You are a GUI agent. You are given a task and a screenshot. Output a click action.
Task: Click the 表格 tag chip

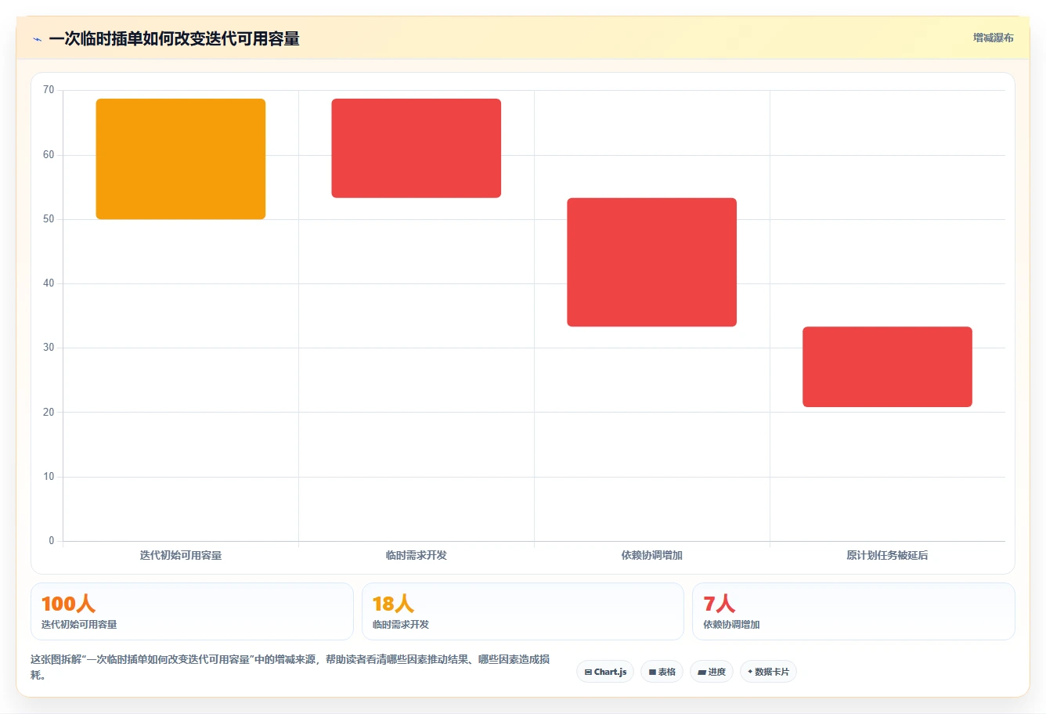click(x=662, y=672)
